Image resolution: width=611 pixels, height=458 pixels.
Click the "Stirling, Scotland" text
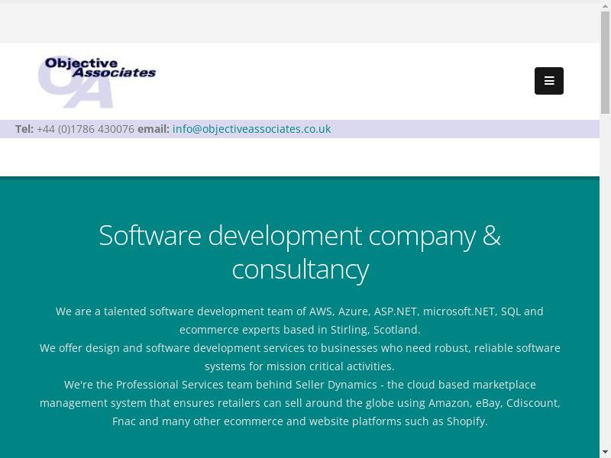[375, 330]
